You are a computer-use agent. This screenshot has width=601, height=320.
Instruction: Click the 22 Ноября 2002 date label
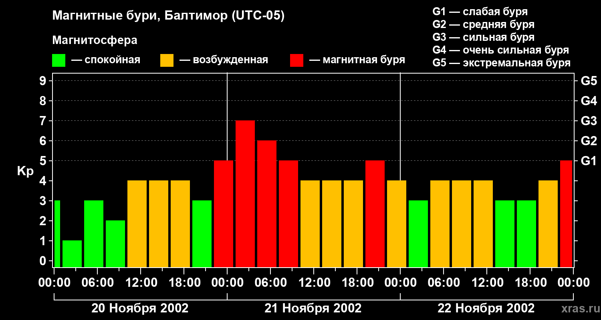tap(486, 308)
